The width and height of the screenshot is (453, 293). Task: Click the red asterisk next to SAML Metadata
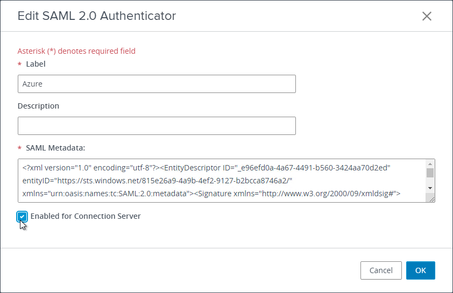pos(20,148)
